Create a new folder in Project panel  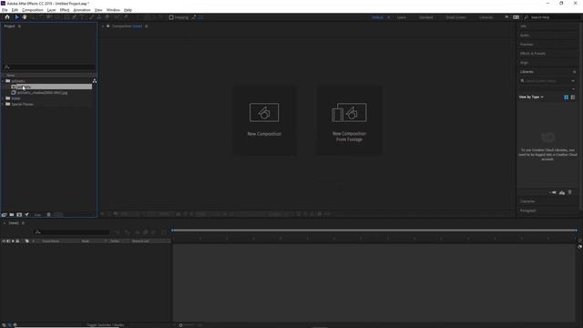pos(12,215)
